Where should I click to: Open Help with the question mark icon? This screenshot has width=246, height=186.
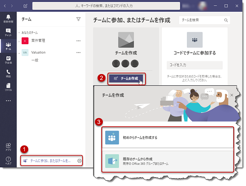tap(8, 160)
